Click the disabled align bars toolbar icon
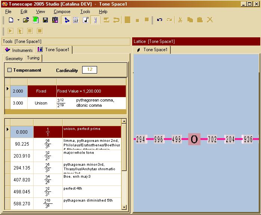This screenshot has height=215, width=261. pos(106,20)
